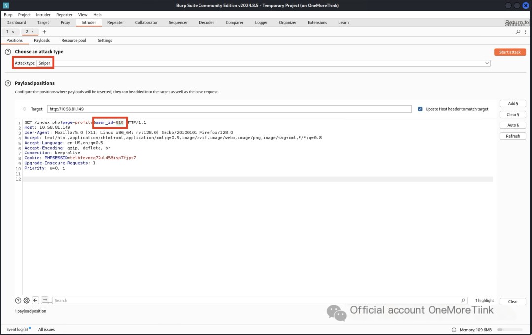Open help for Choose an attack type
Image resolution: width=532 pixels, height=335 pixels.
coord(8,52)
